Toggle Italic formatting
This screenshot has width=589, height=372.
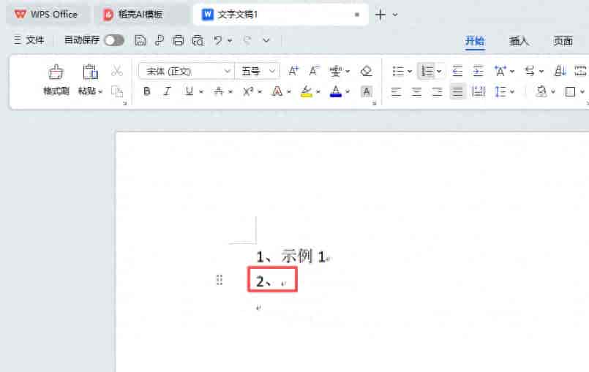(167, 91)
